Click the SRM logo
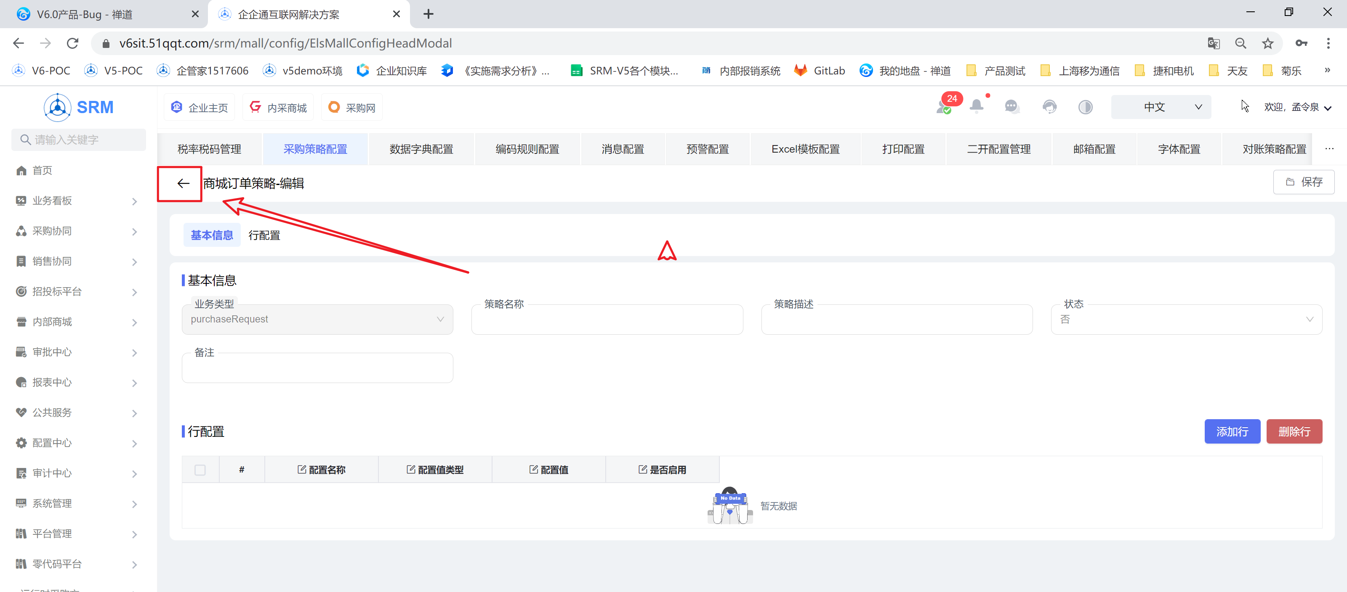 click(x=78, y=107)
